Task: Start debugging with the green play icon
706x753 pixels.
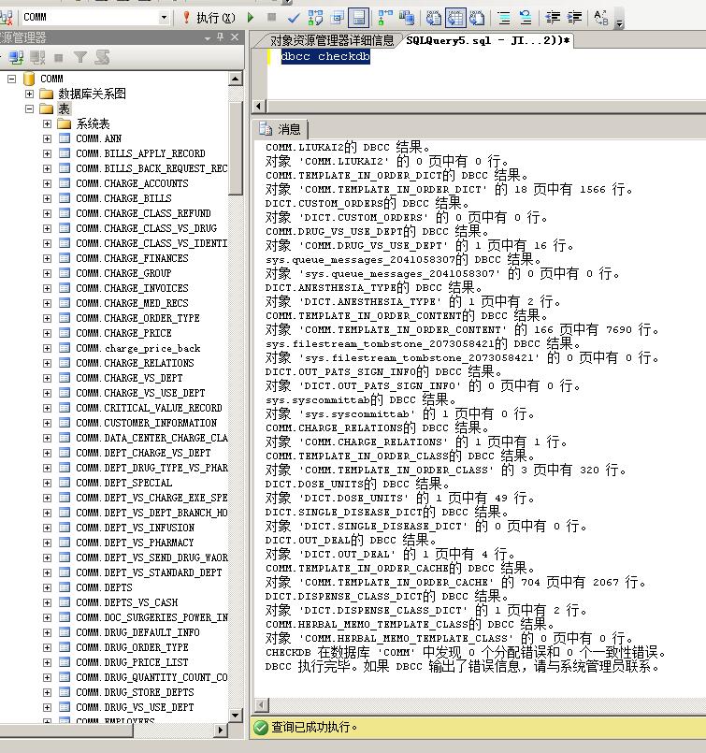Action: click(250, 18)
